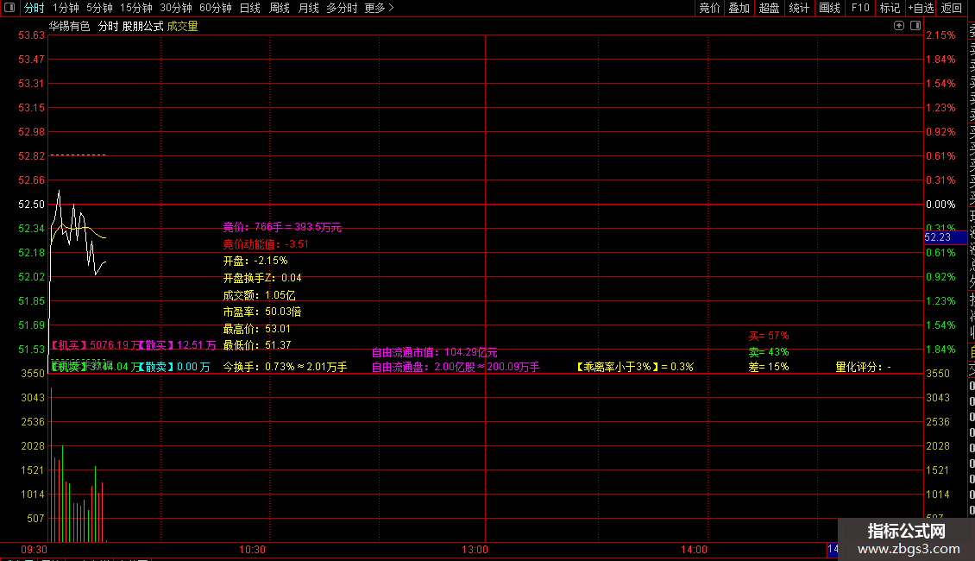Screen dimensions: 975x561
Task: Click the blue 52.23 current price tag
Action: point(945,237)
